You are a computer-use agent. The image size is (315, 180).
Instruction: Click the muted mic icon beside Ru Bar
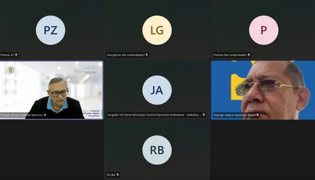click(118, 175)
